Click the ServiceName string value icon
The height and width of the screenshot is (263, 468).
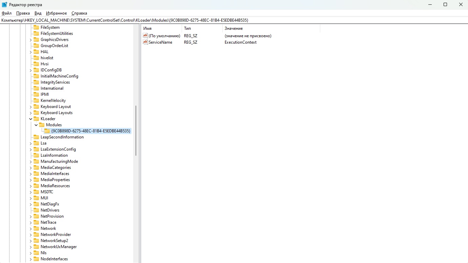(x=145, y=42)
